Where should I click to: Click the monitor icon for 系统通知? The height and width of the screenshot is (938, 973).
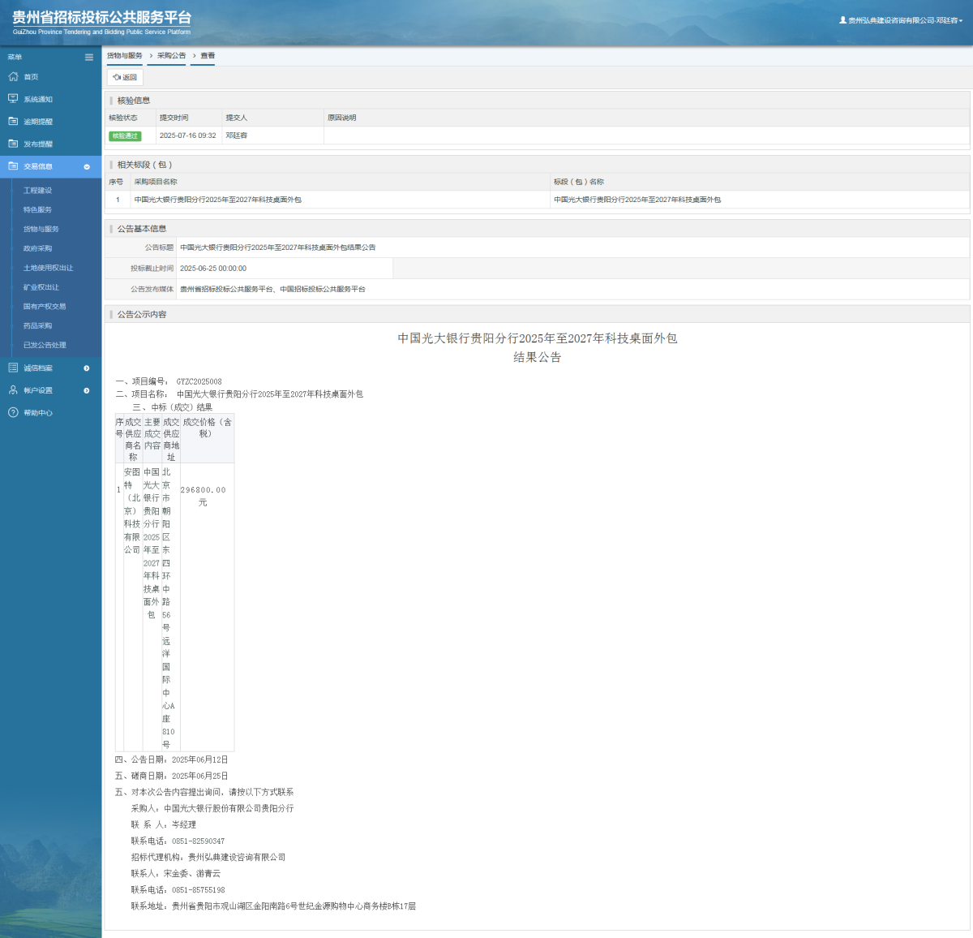(13, 99)
